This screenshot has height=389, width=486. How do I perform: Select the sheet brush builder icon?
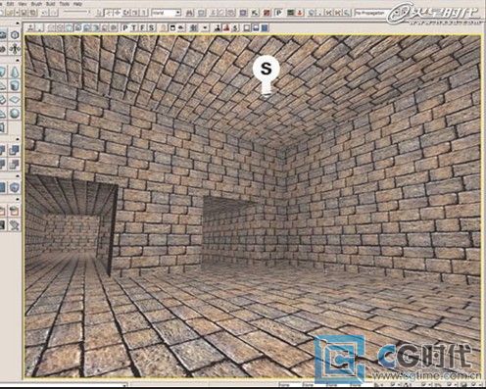15,100
